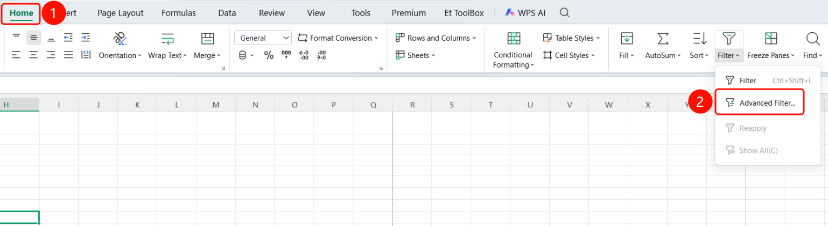Open the Premium tab

tap(409, 13)
